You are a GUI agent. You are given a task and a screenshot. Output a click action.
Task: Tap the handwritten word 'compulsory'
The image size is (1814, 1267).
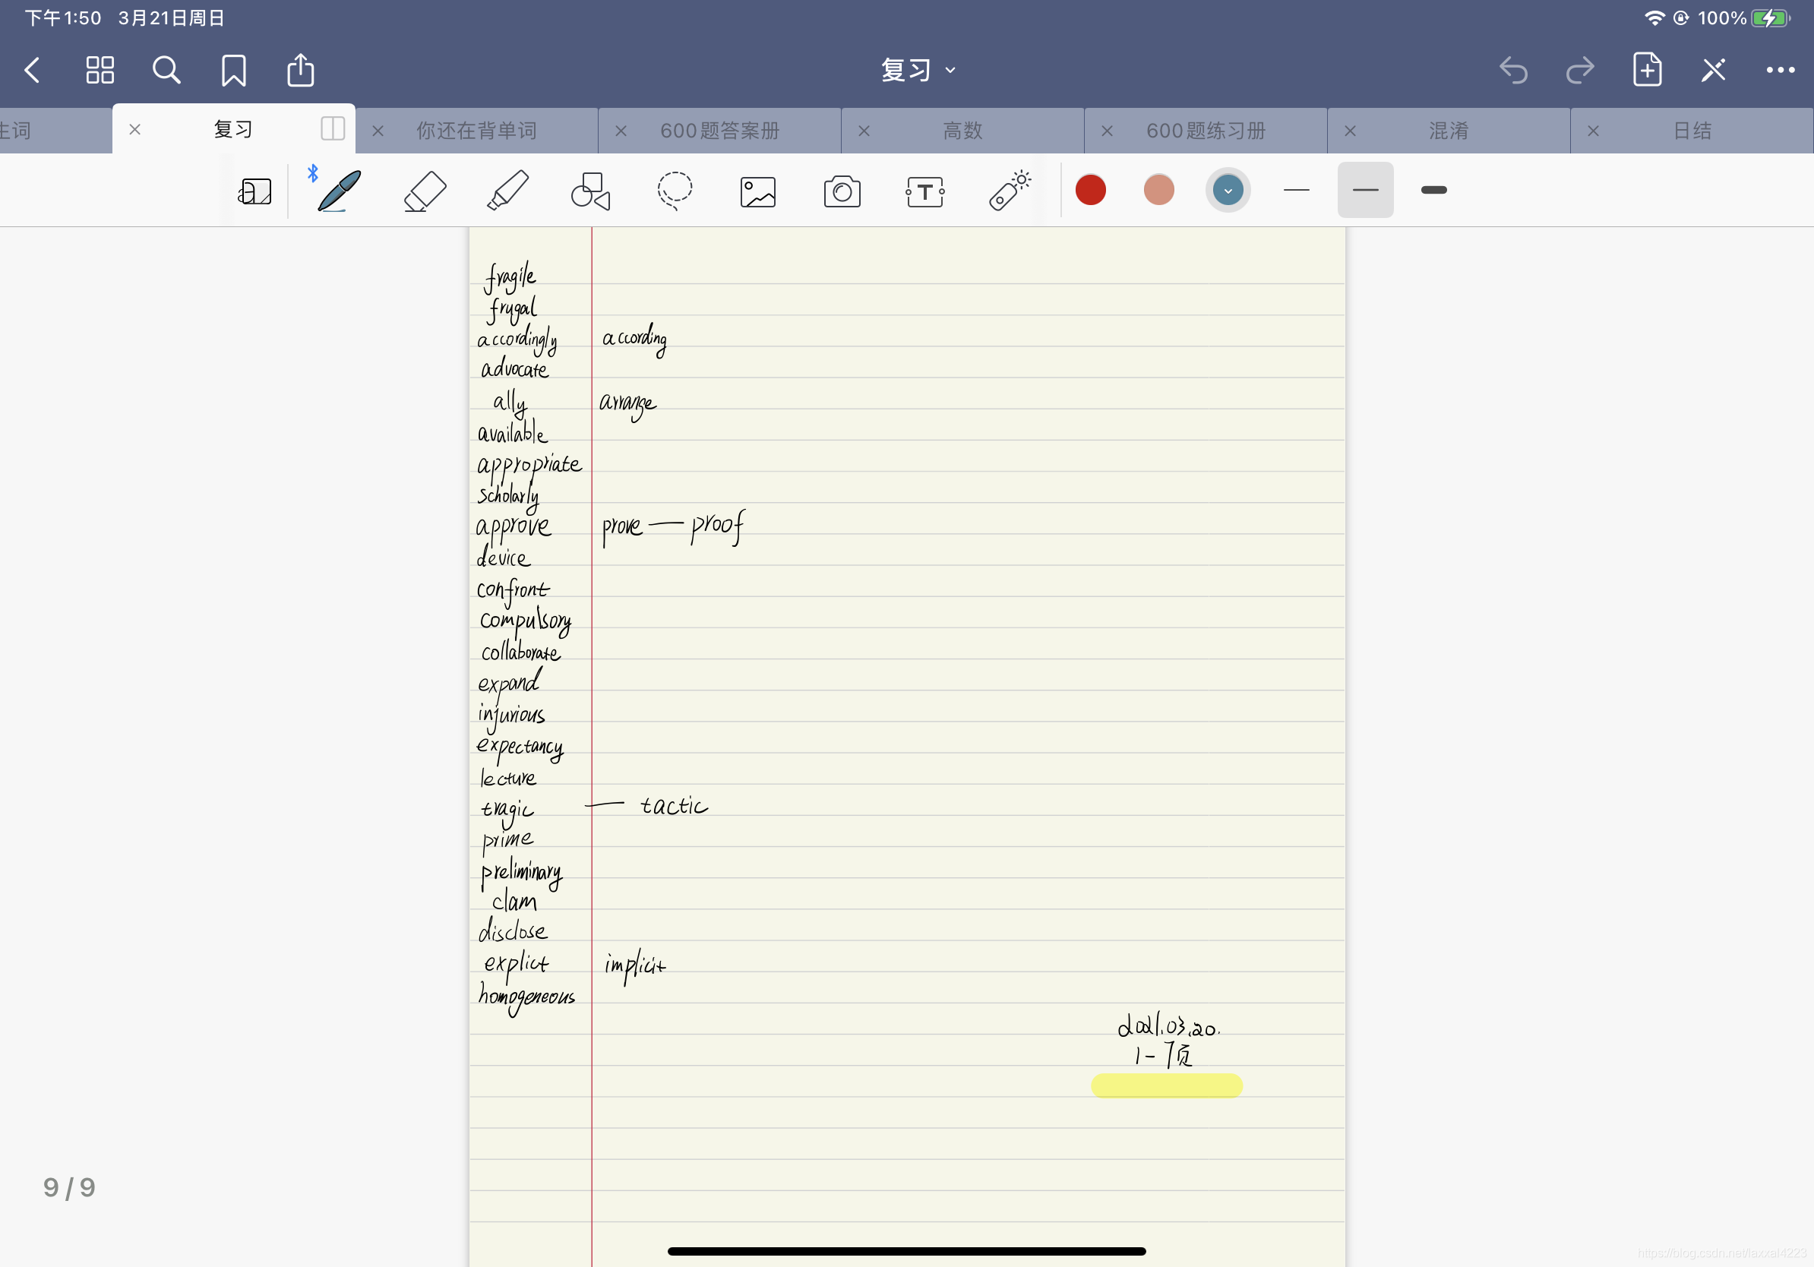pos(526,621)
